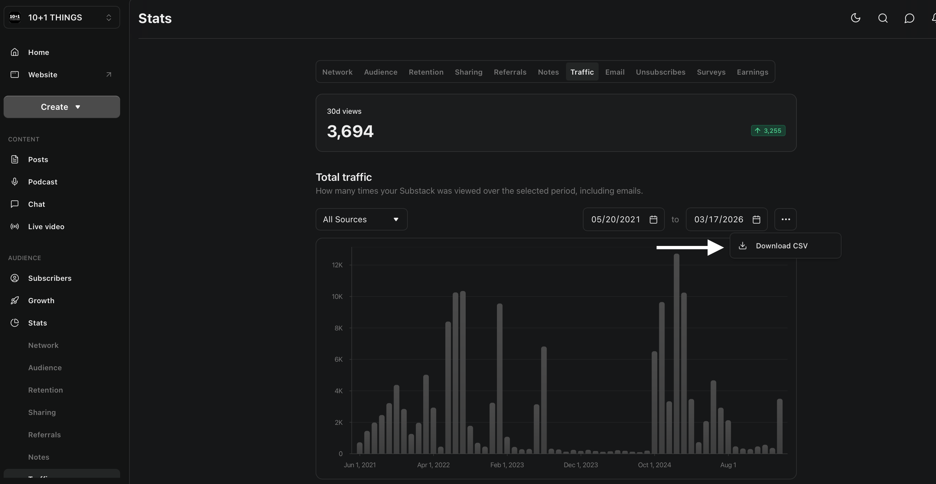Switch to the Email tab
Viewport: 936px width, 484px height.
[614, 72]
